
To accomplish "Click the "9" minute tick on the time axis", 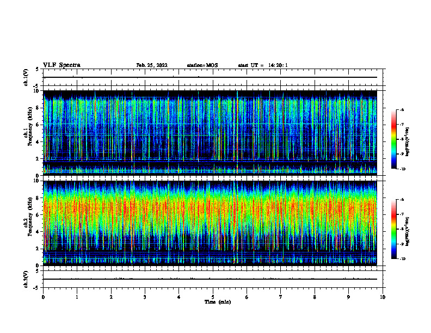I will (348, 297).
